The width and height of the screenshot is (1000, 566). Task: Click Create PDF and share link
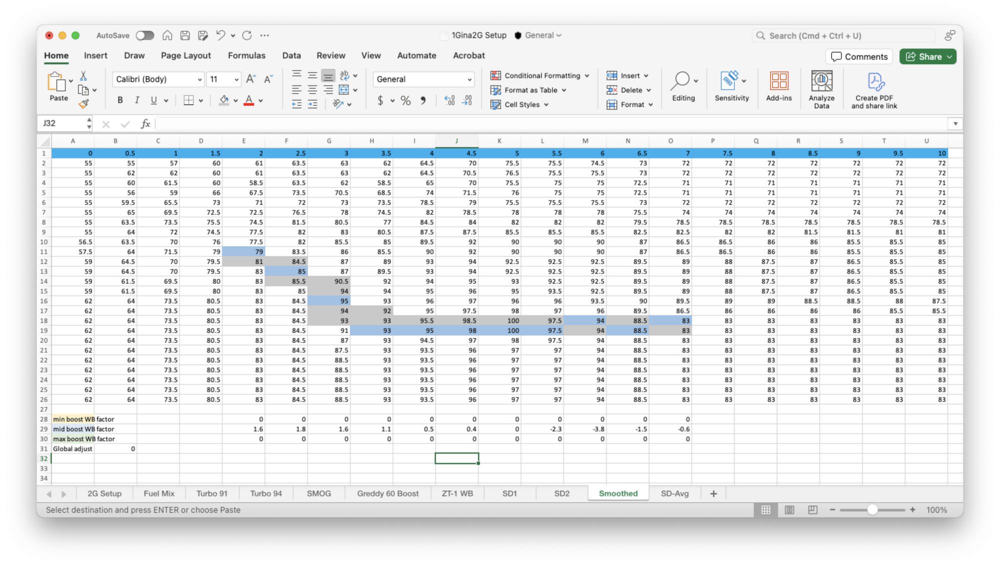click(x=874, y=90)
